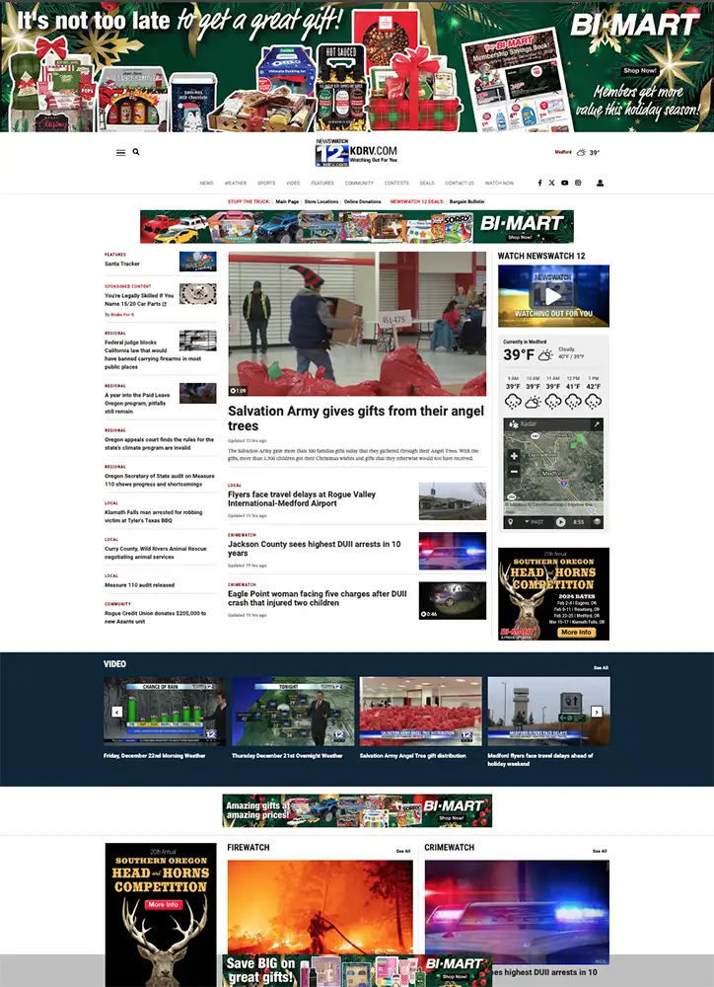
Task: Click the radar precipitation type icon
Action: click(x=514, y=424)
